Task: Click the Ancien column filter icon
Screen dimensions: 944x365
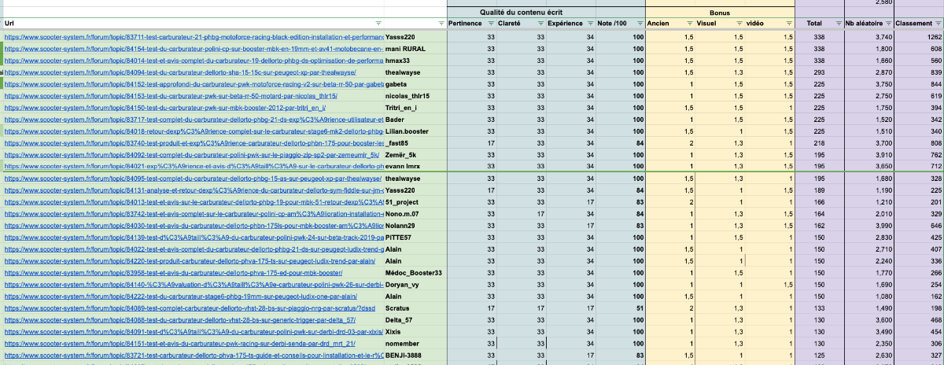Action: 689,24
